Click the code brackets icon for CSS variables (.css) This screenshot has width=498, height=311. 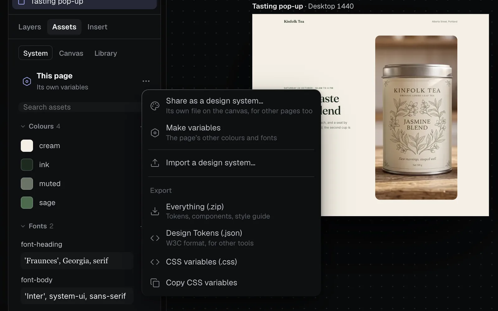(155, 262)
